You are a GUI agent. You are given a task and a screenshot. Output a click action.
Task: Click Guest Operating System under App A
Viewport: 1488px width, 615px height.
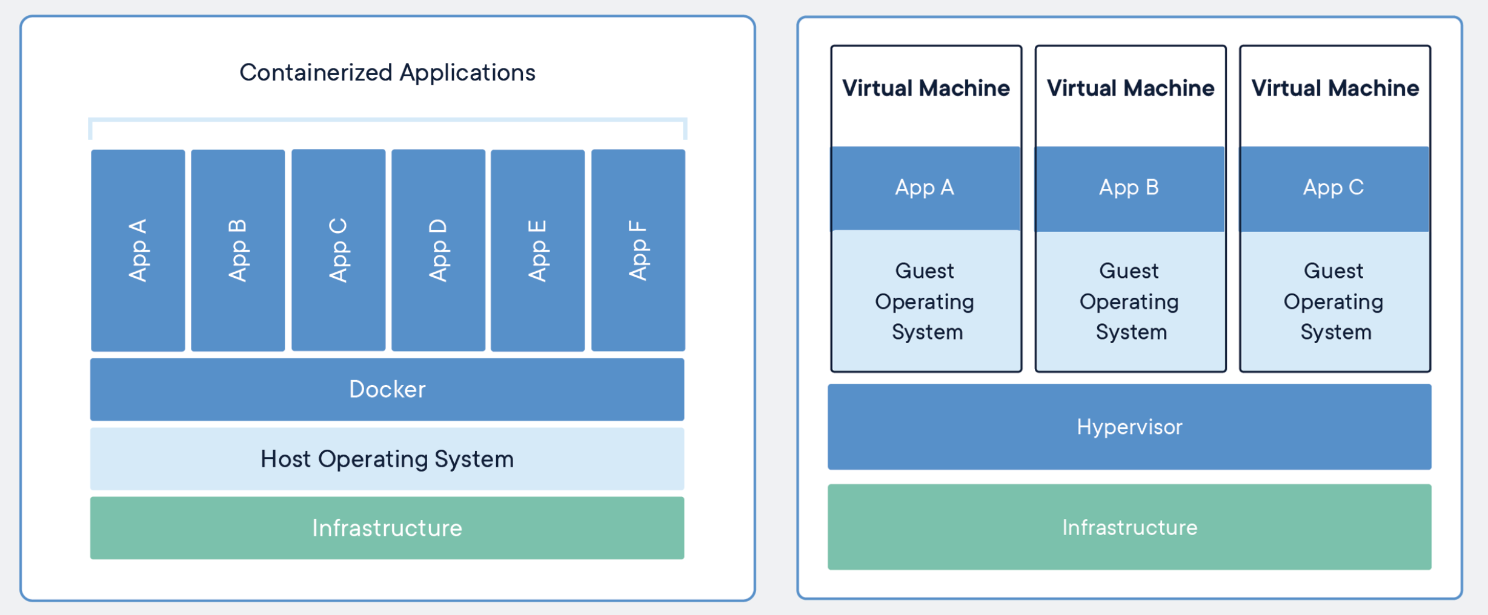(926, 301)
